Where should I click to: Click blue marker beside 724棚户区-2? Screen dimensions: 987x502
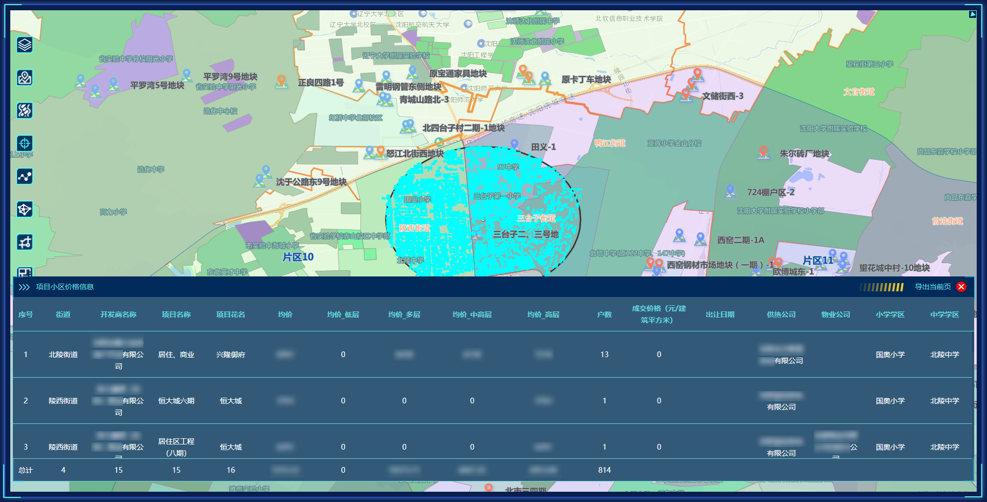(730, 191)
